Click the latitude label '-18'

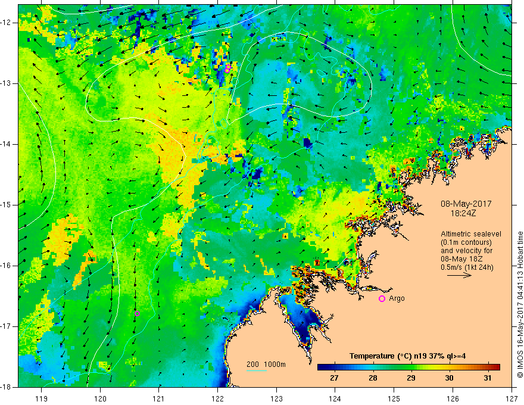pyautogui.click(x=6, y=387)
